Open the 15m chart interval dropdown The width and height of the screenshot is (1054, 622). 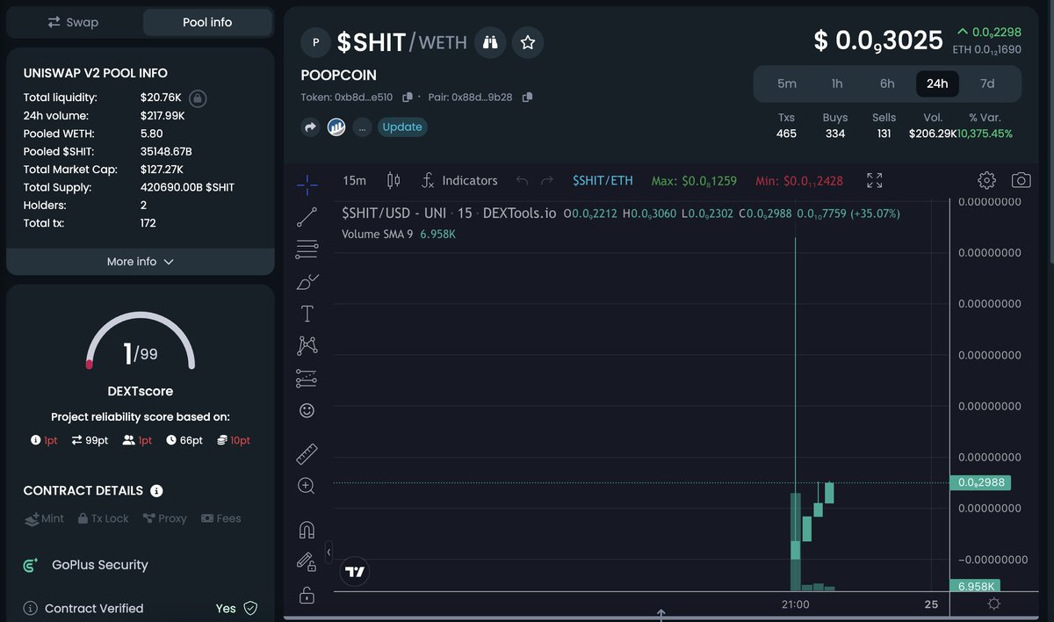tap(355, 180)
